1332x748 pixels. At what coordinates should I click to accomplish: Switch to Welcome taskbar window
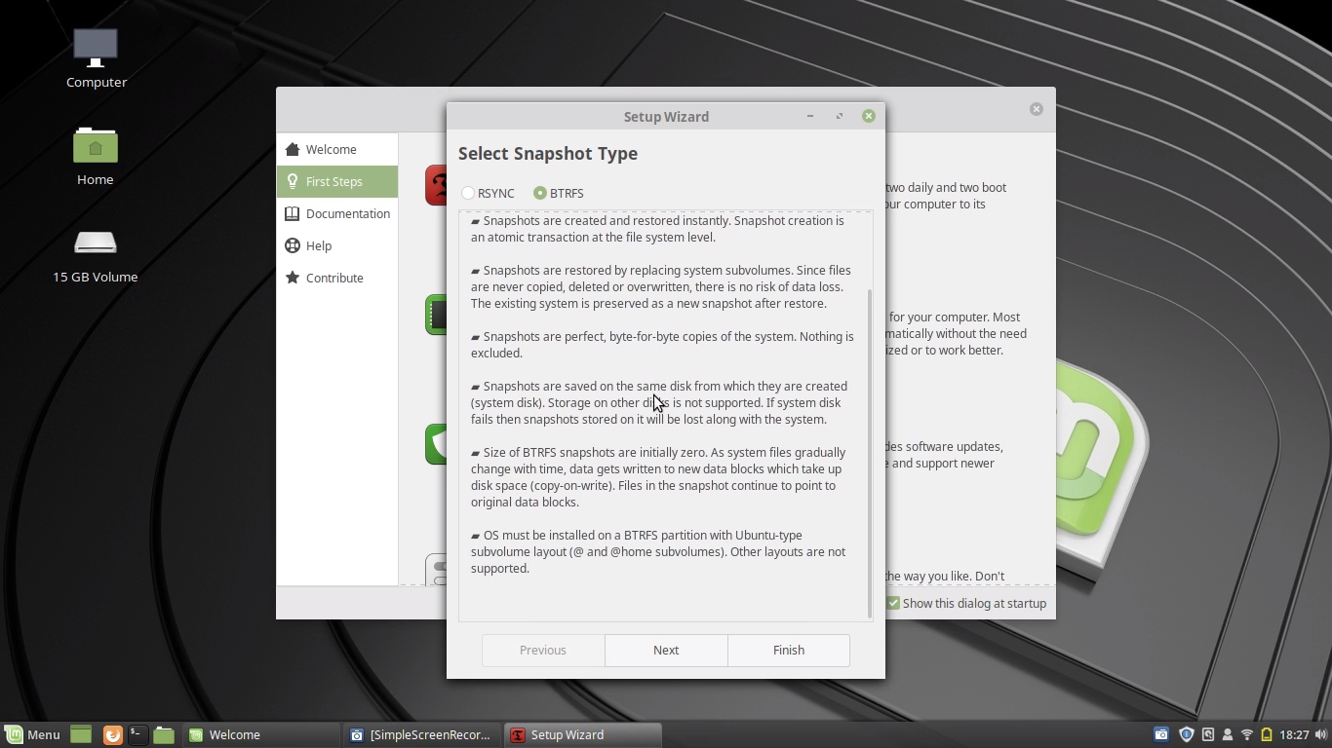click(x=262, y=734)
